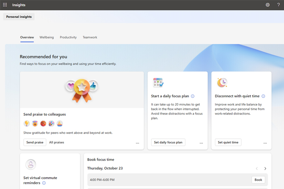This screenshot has height=189, width=284.
Task: Show info for daily focus plan
Action: [193, 96]
